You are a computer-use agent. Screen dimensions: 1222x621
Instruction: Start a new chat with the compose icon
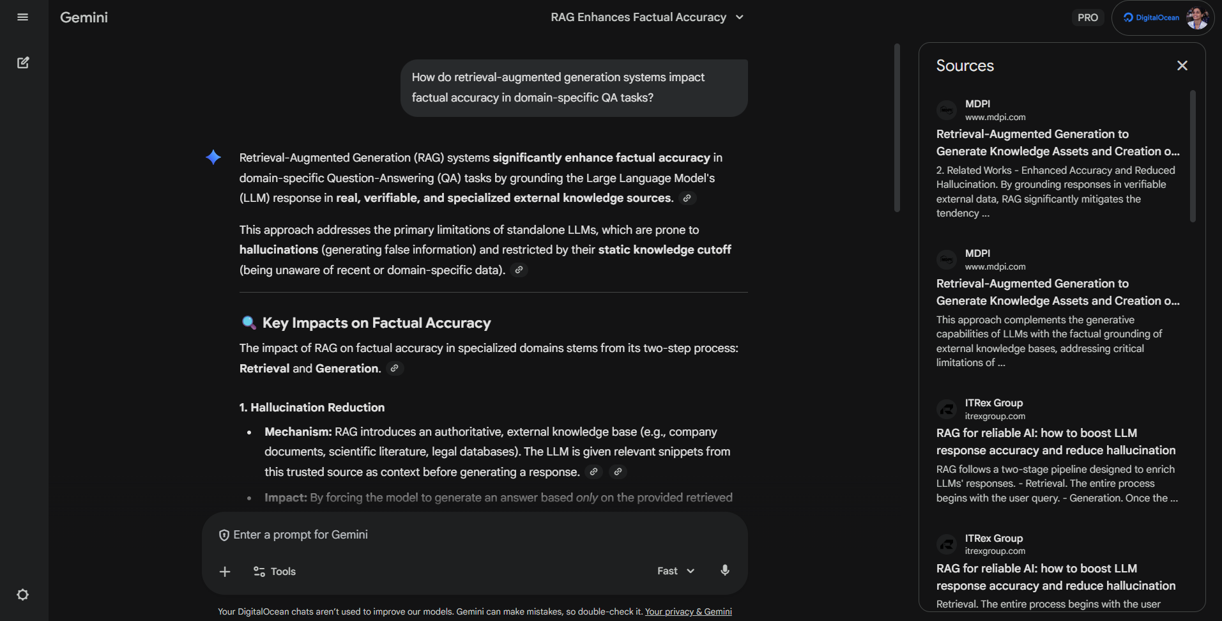tap(23, 63)
